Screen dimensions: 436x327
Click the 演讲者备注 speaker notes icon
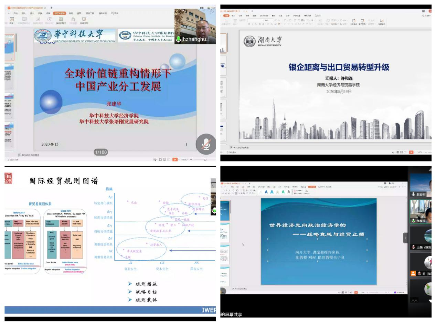click(x=61, y=21)
